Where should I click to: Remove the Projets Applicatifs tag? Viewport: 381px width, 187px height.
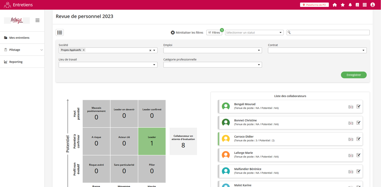point(84,50)
